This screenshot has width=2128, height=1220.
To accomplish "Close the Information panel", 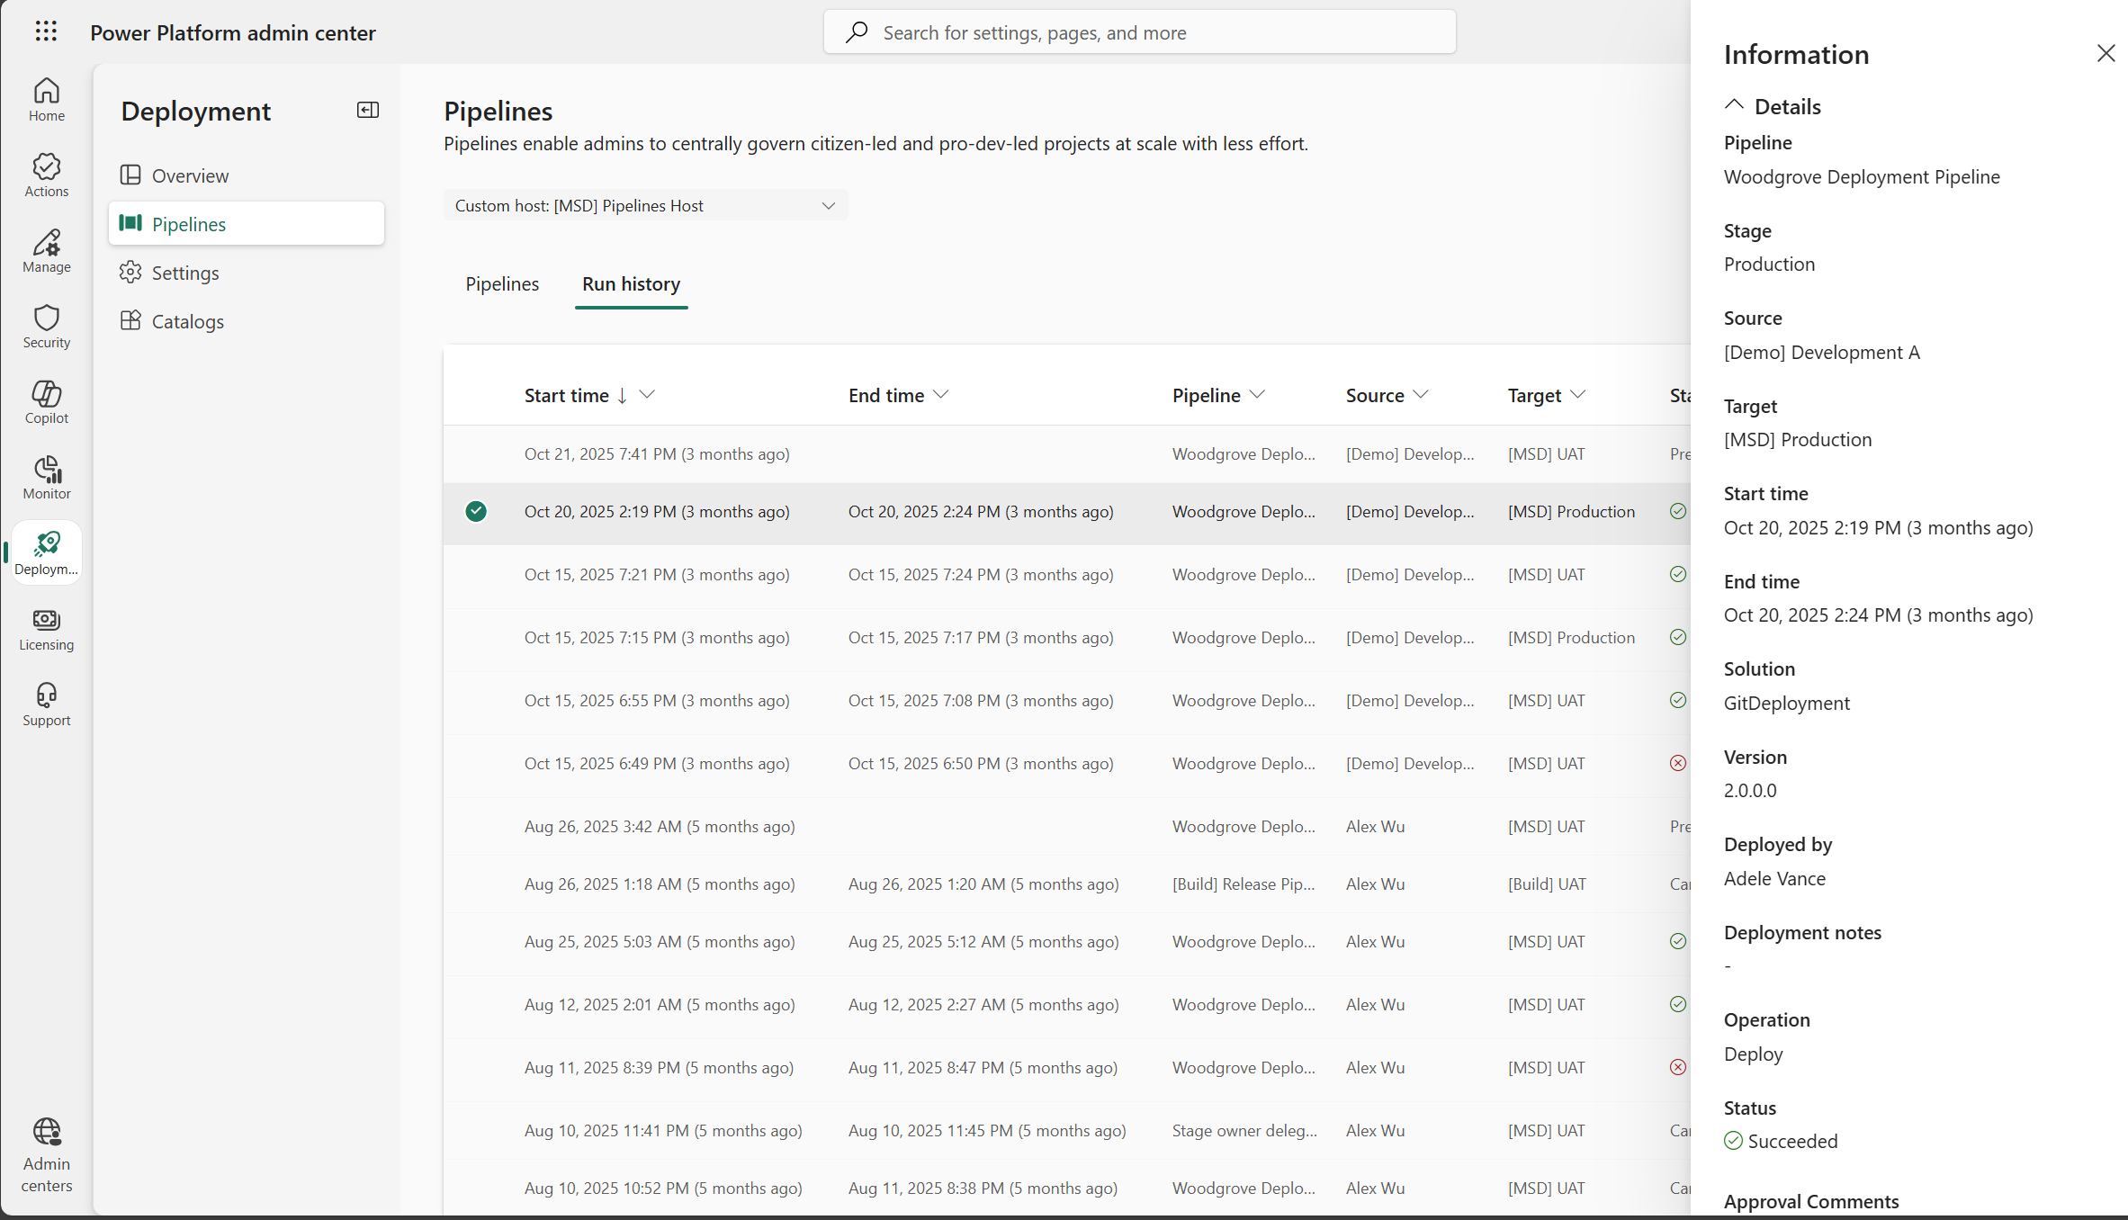I will click(2106, 54).
